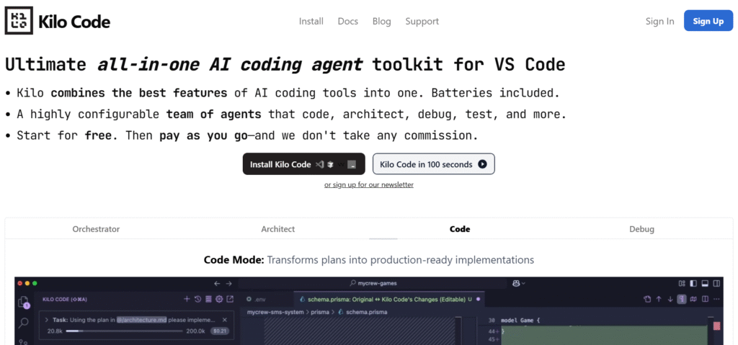This screenshot has height=345, width=738.
Task: Click the red marker in overview ruler
Action: click(x=717, y=326)
